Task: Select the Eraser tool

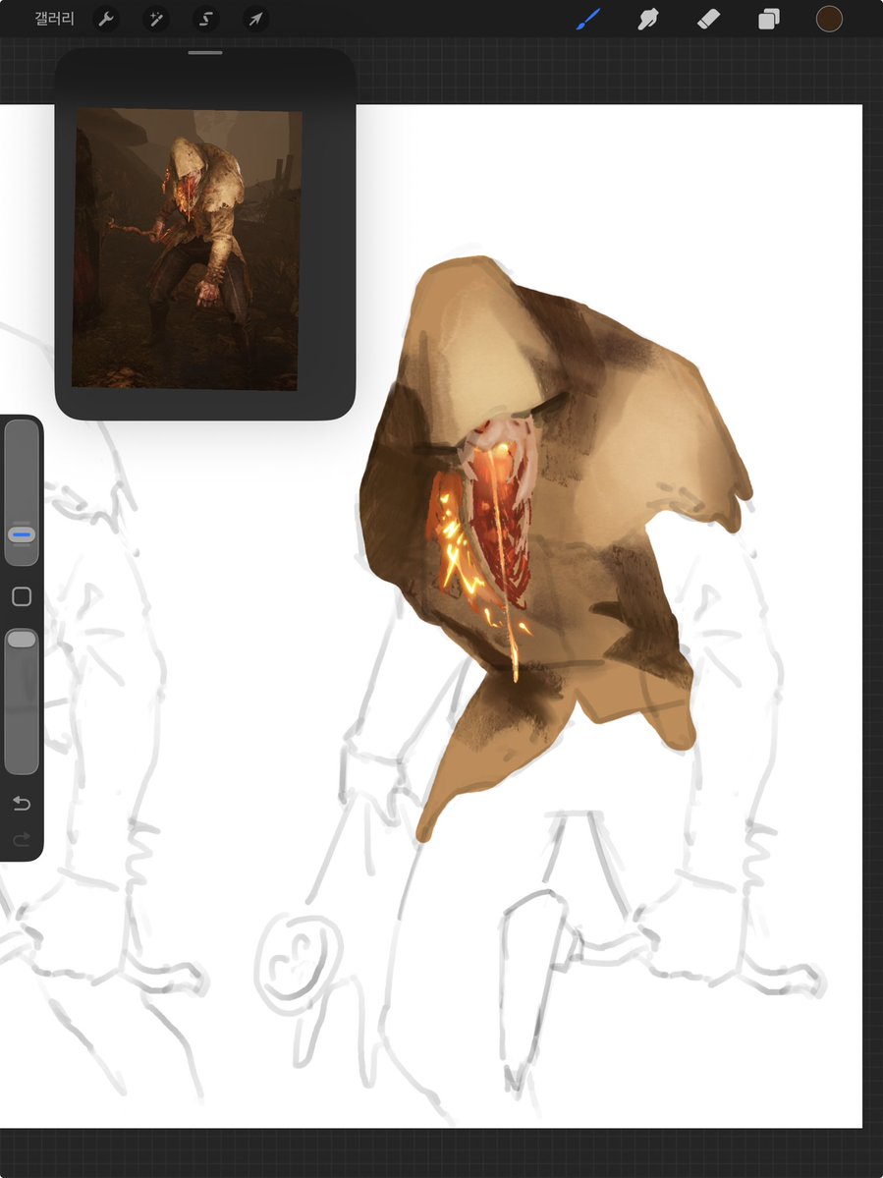Action: pos(708,19)
